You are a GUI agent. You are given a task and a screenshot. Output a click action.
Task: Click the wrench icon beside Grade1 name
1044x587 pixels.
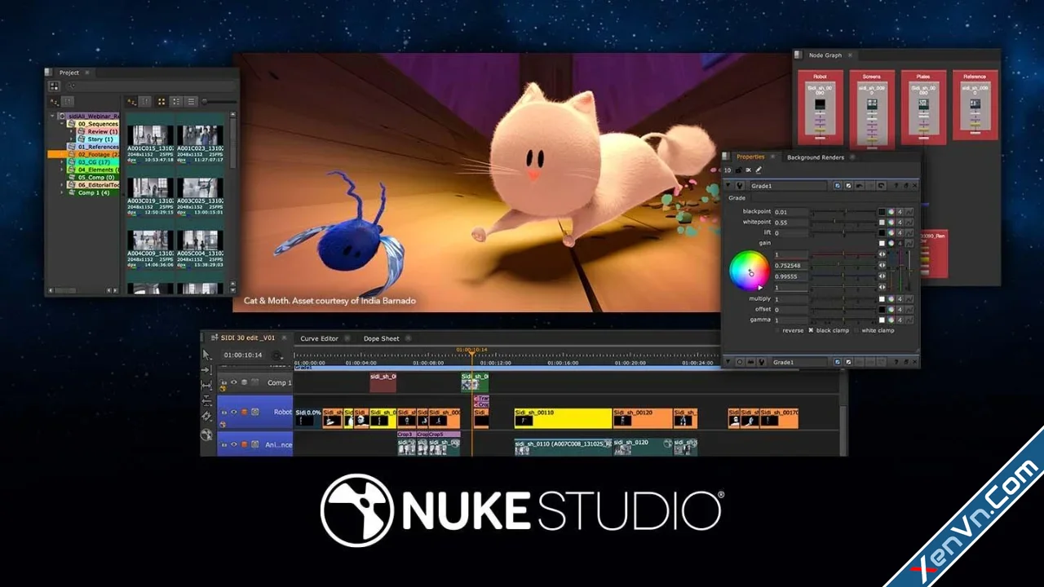(739, 186)
